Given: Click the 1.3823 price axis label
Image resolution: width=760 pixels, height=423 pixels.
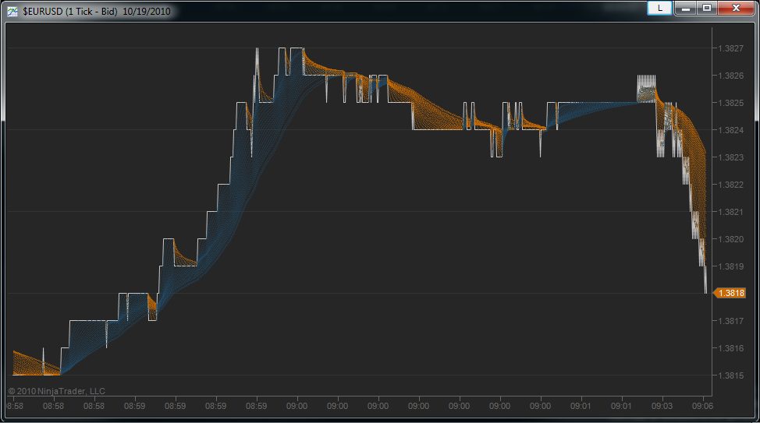Looking at the screenshot, I should pyautogui.click(x=730, y=157).
